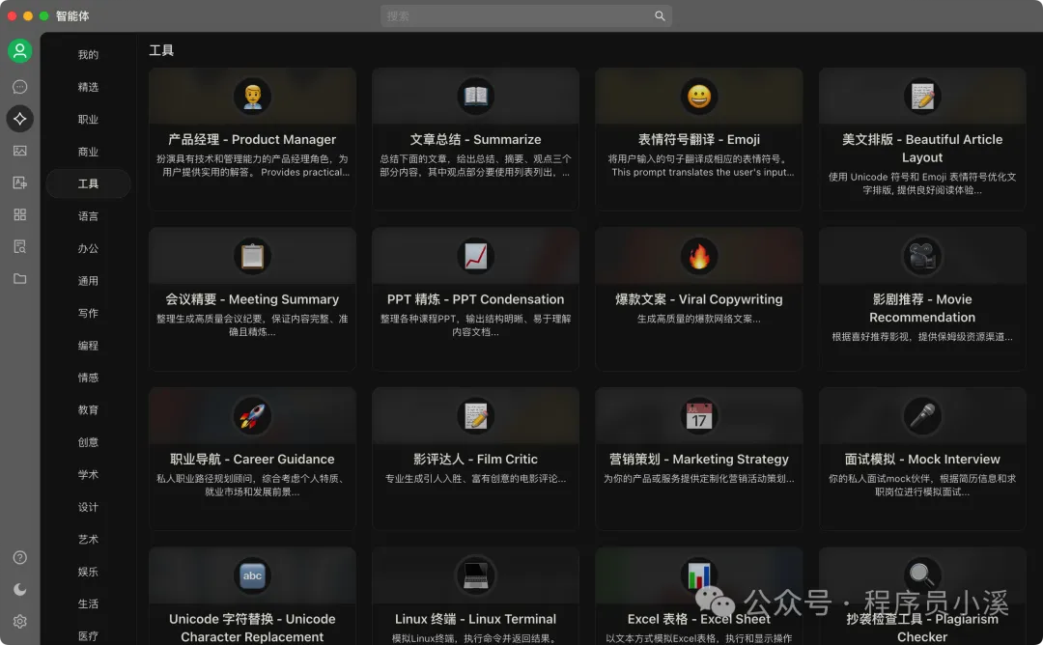
Task: Click the Summarize open book icon
Action: [x=475, y=97]
